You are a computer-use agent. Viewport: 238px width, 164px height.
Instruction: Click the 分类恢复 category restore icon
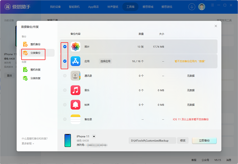25,78
